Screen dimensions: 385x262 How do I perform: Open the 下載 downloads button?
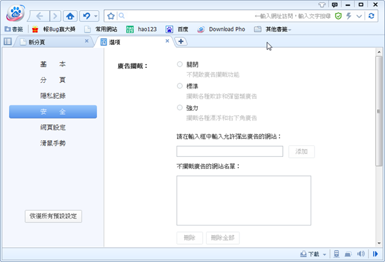tap(310, 254)
